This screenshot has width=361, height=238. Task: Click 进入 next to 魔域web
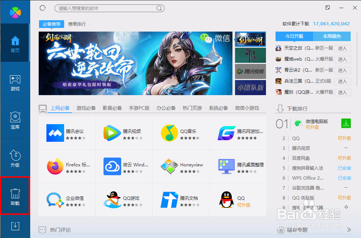(x=342, y=59)
